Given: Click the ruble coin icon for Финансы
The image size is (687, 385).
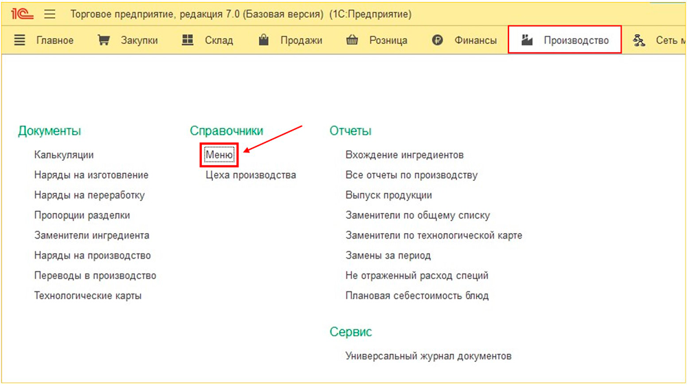Looking at the screenshot, I should click(x=437, y=41).
